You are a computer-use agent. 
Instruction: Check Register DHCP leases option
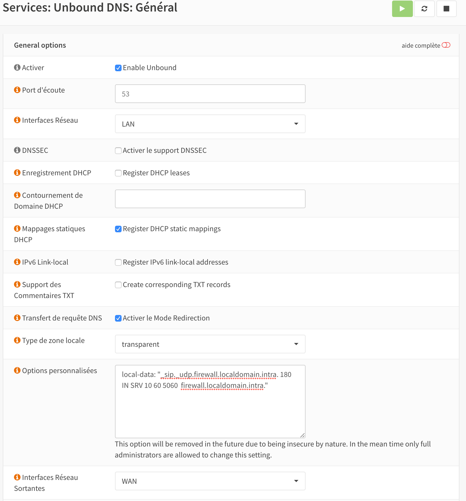click(118, 173)
